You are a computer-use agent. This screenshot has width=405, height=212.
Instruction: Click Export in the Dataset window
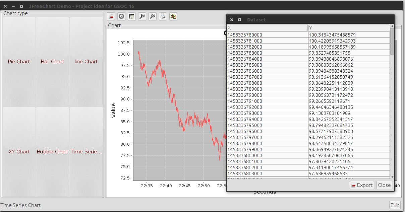tap(361, 185)
